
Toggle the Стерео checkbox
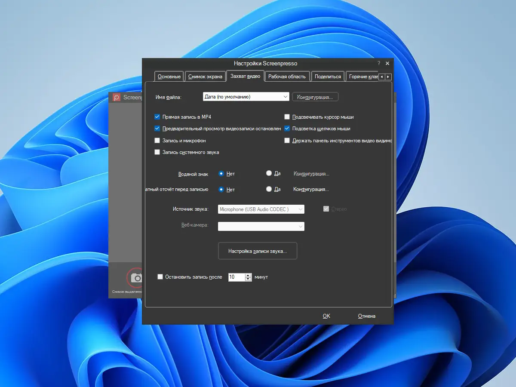coord(326,209)
